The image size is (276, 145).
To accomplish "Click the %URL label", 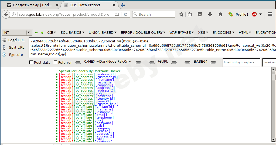I will tap(163, 62).
